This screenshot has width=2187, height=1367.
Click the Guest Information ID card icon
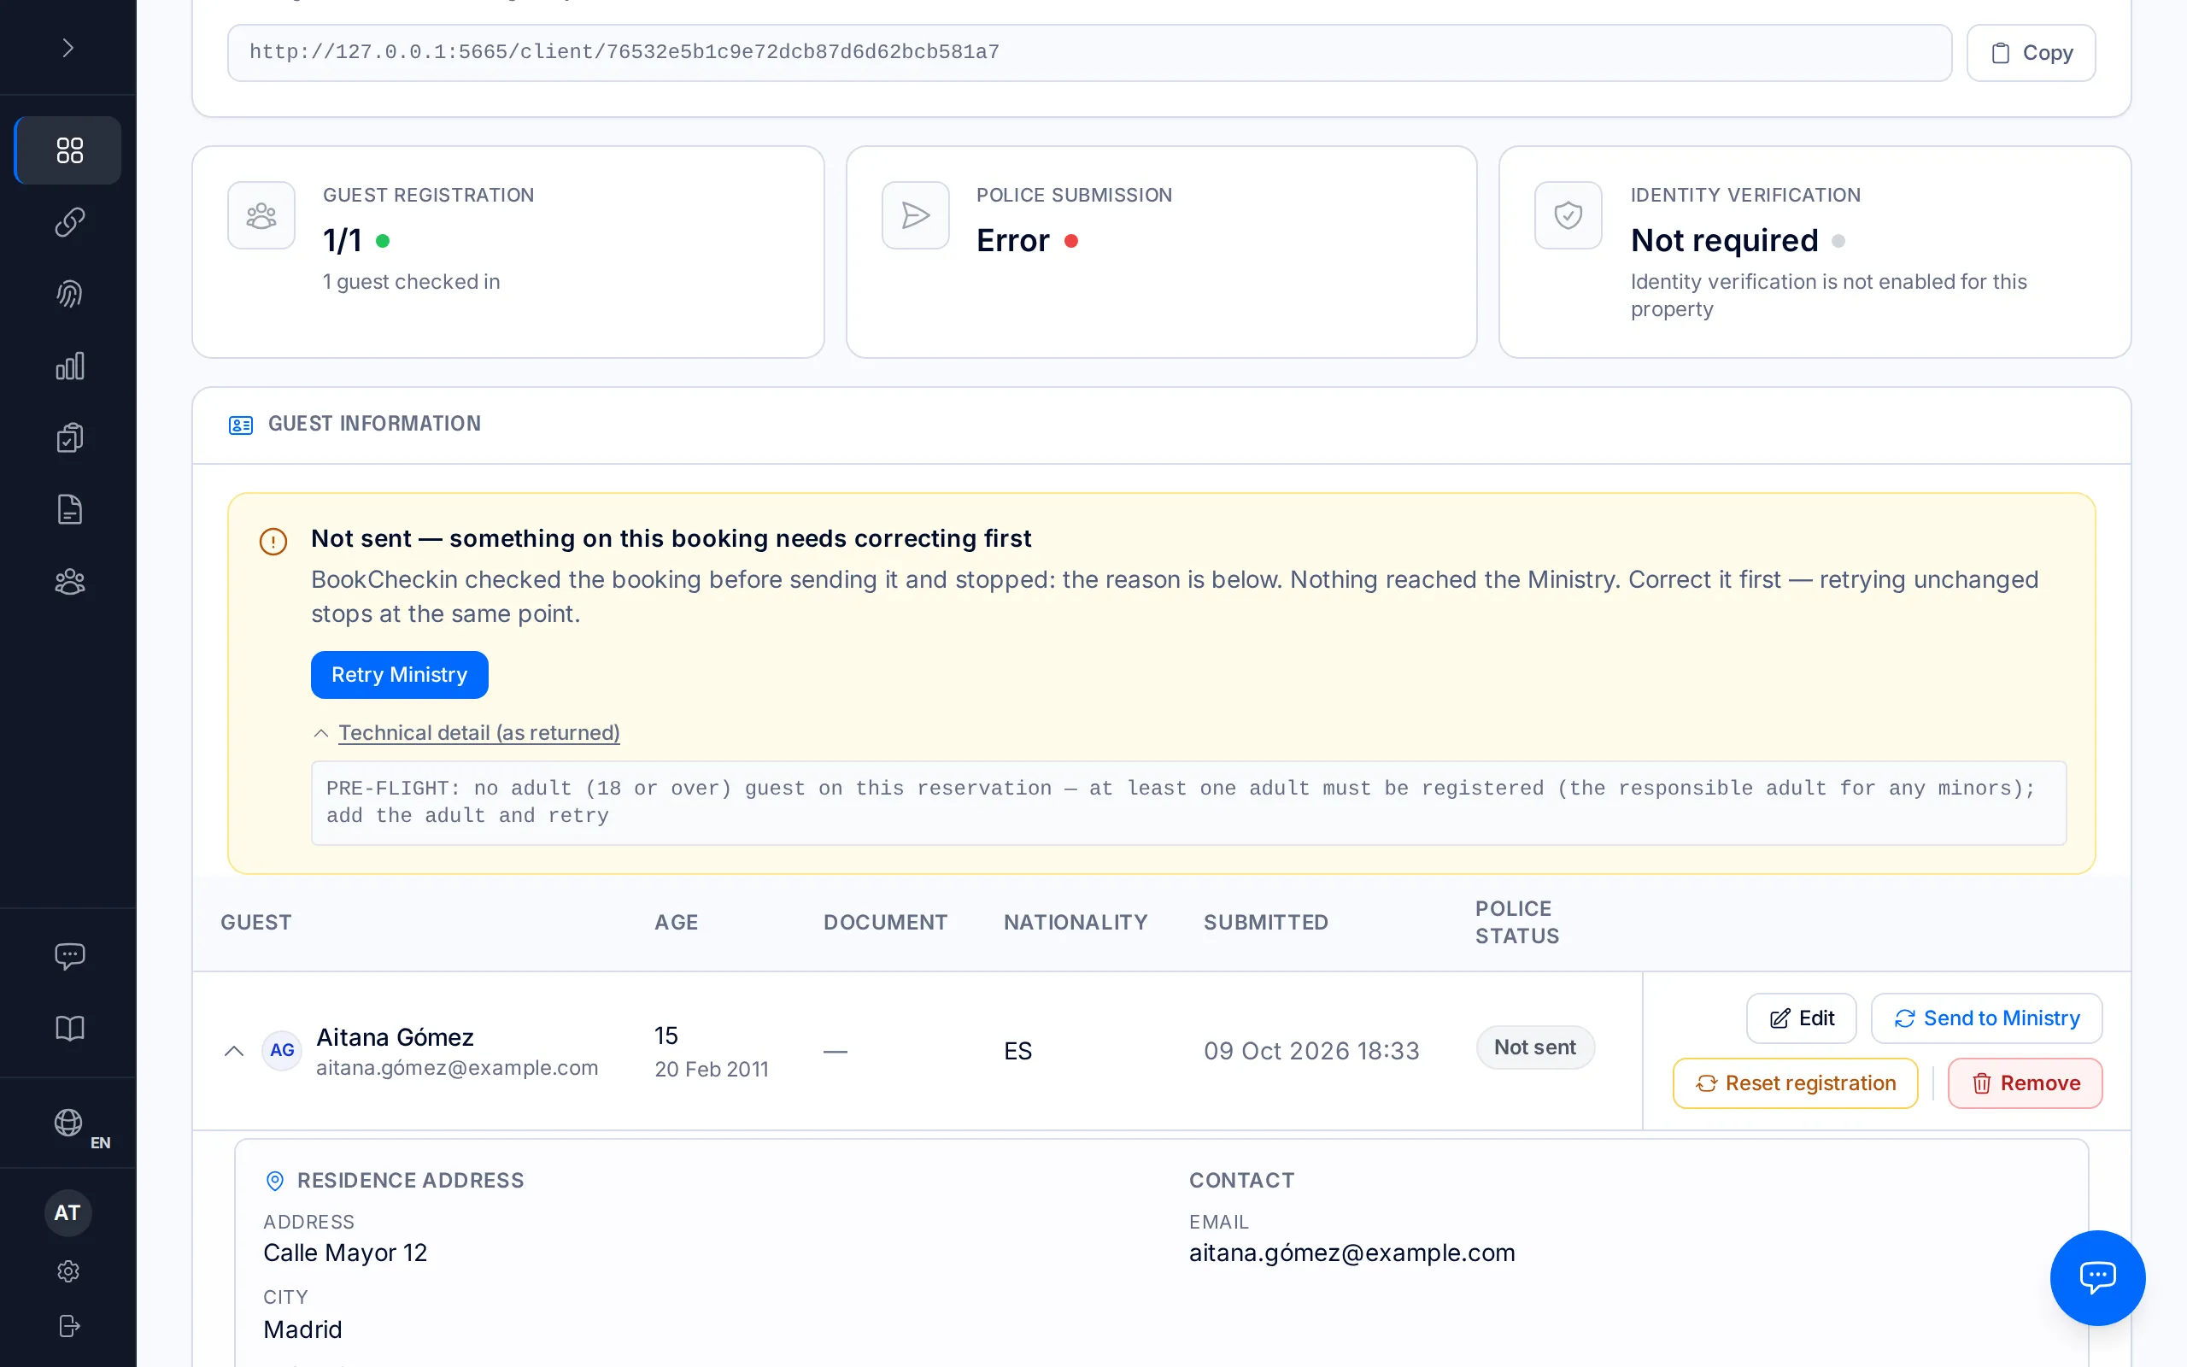tap(240, 425)
